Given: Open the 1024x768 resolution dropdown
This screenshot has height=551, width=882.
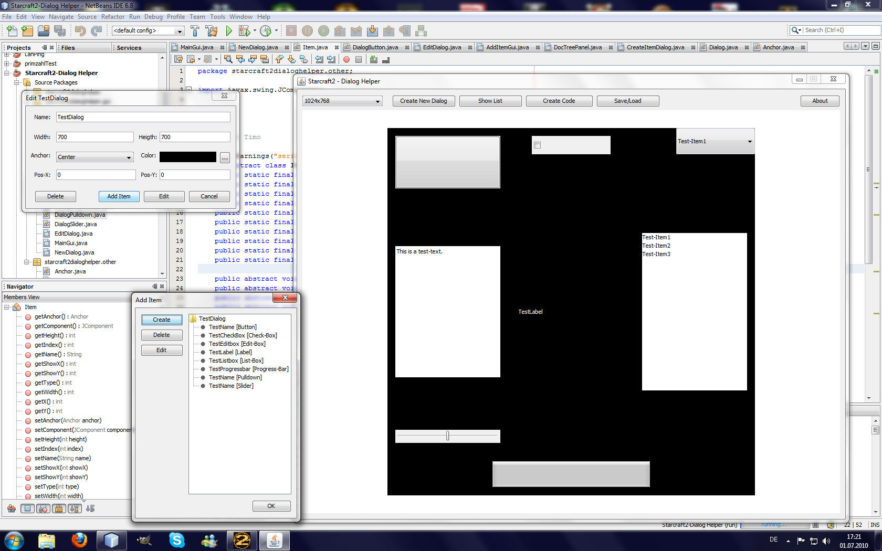Looking at the screenshot, I should coord(342,101).
